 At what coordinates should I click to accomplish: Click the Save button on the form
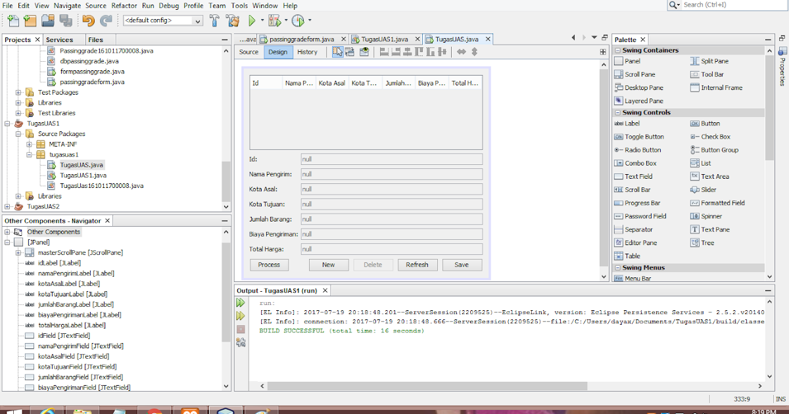[462, 265]
